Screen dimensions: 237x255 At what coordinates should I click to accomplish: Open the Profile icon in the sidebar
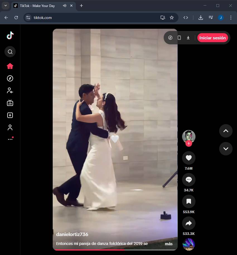pos(10,127)
